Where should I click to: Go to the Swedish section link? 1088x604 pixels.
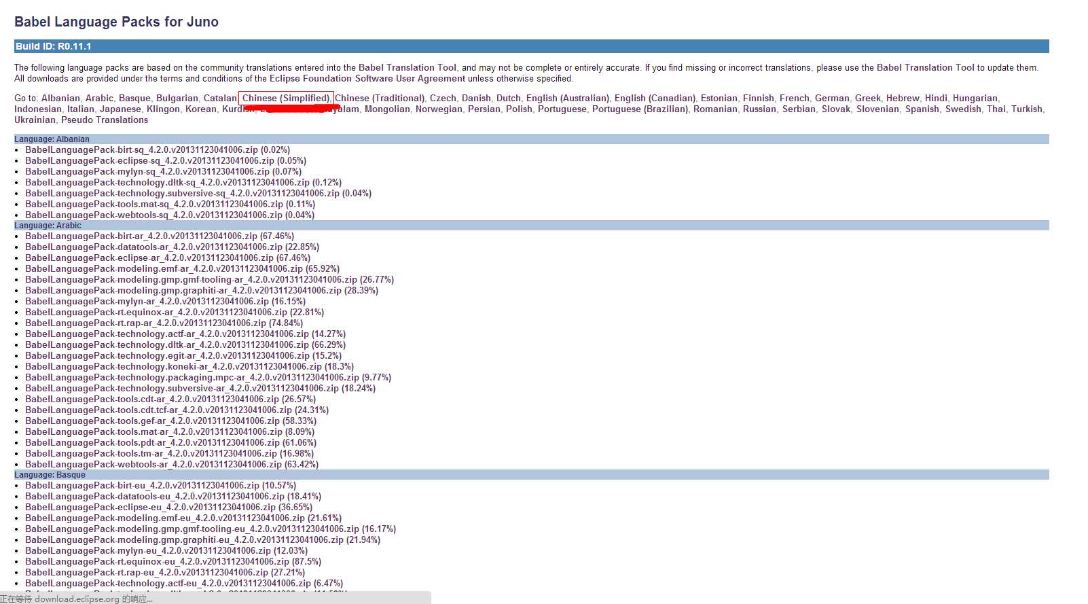963,109
